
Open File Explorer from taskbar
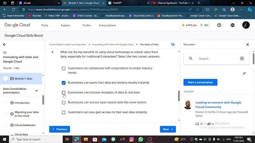86,139
